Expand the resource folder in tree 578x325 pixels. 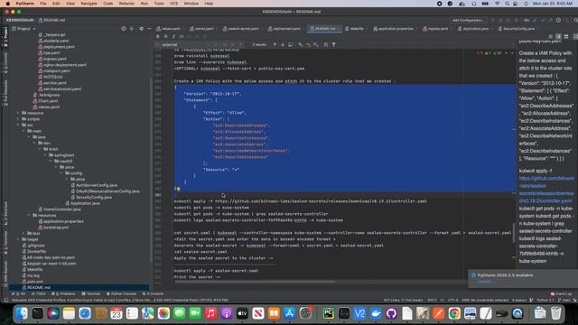click(18, 113)
